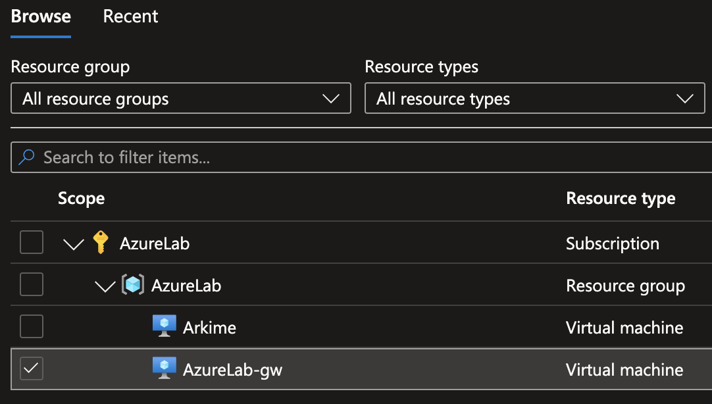Open the All resource types dropdown
The width and height of the screenshot is (712, 404).
534,99
